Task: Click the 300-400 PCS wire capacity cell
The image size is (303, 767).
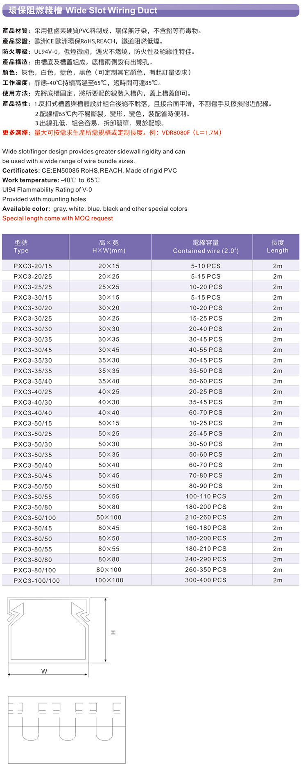Action: point(206,580)
